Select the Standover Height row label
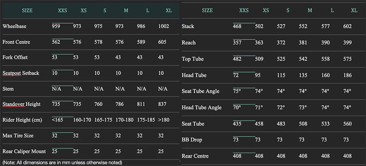 click(x=21, y=104)
